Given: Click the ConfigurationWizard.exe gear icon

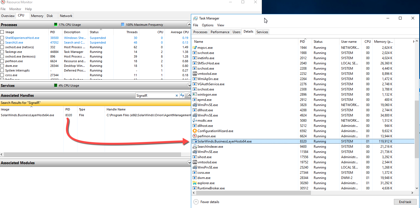Looking at the screenshot, I should pyautogui.click(x=195, y=131).
